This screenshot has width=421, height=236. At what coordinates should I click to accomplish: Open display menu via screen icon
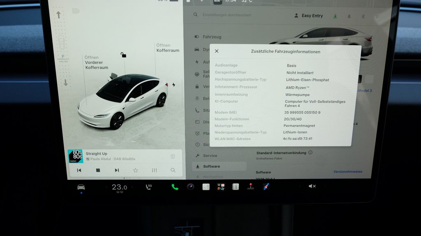point(197,122)
